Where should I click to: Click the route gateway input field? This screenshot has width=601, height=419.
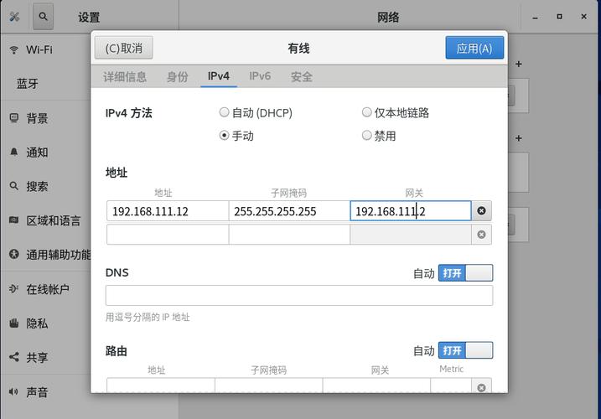tap(376, 385)
